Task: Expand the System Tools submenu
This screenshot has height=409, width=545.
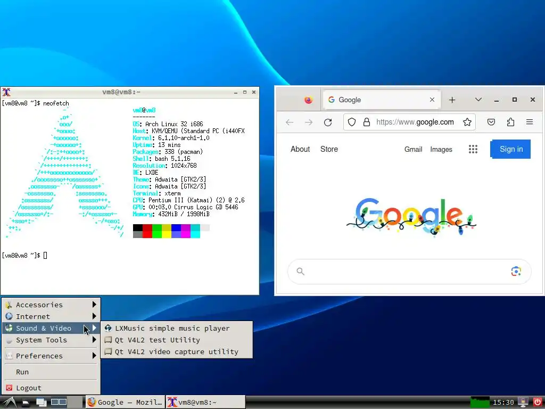Action: pos(51,340)
